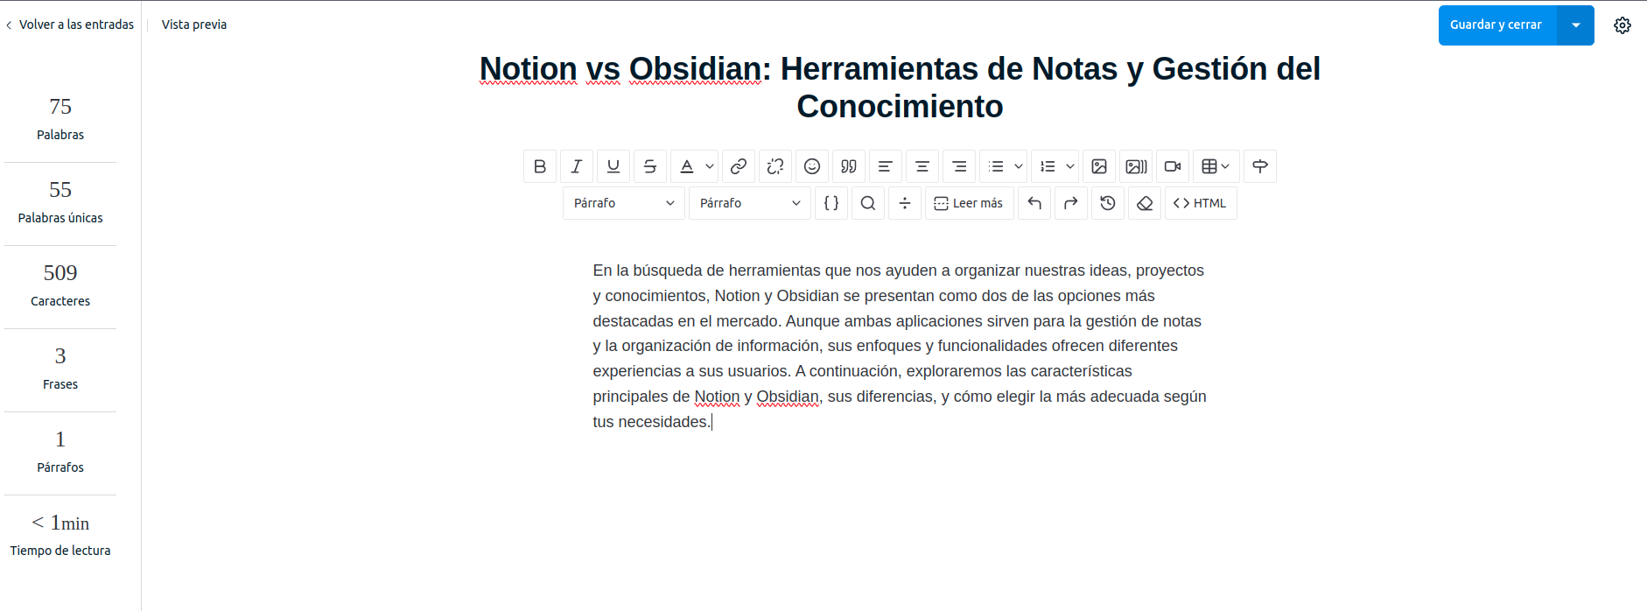The height and width of the screenshot is (611, 1647).
Task: Click the 75 Palabras counter
Action: point(60,119)
